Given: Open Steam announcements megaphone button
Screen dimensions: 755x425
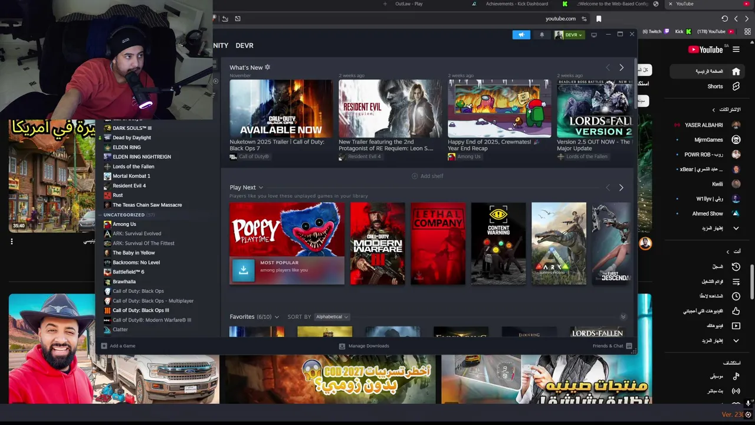Looking at the screenshot, I should point(521,35).
